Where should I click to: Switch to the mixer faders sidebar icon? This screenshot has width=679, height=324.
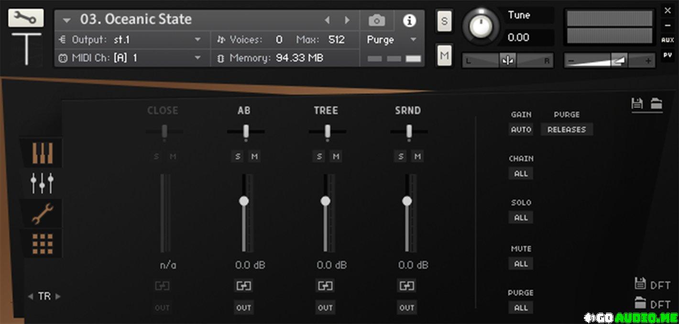(x=42, y=183)
